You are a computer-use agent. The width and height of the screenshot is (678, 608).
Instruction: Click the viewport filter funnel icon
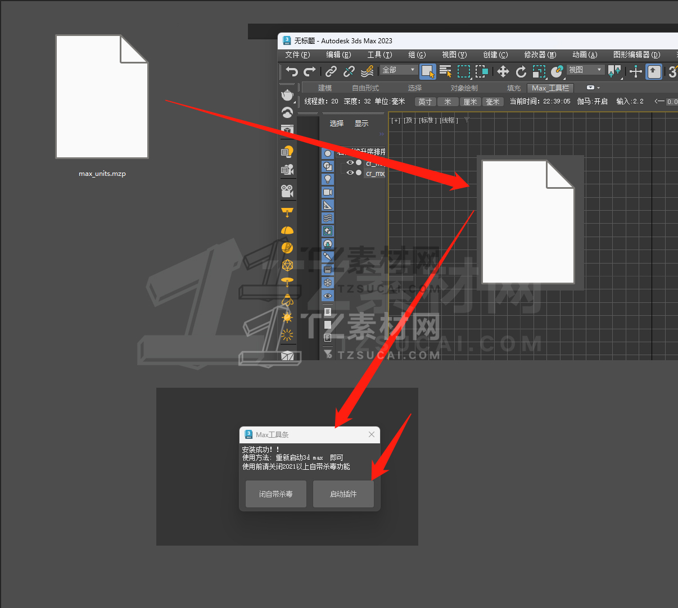[x=467, y=120]
